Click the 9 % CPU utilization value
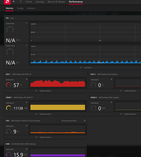The image size is (141, 157). pos(16,131)
